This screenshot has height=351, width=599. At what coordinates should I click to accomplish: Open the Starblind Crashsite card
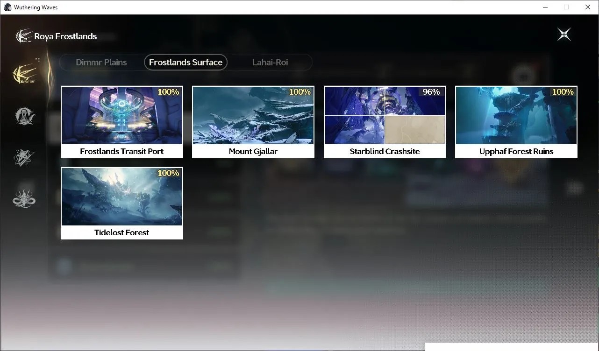pyautogui.click(x=385, y=122)
